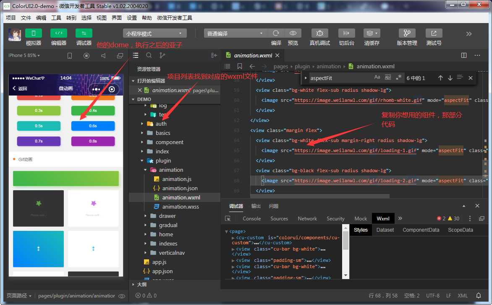The image size is (492, 305).
Task: Switch to the Dataset tab
Action: [x=385, y=230]
